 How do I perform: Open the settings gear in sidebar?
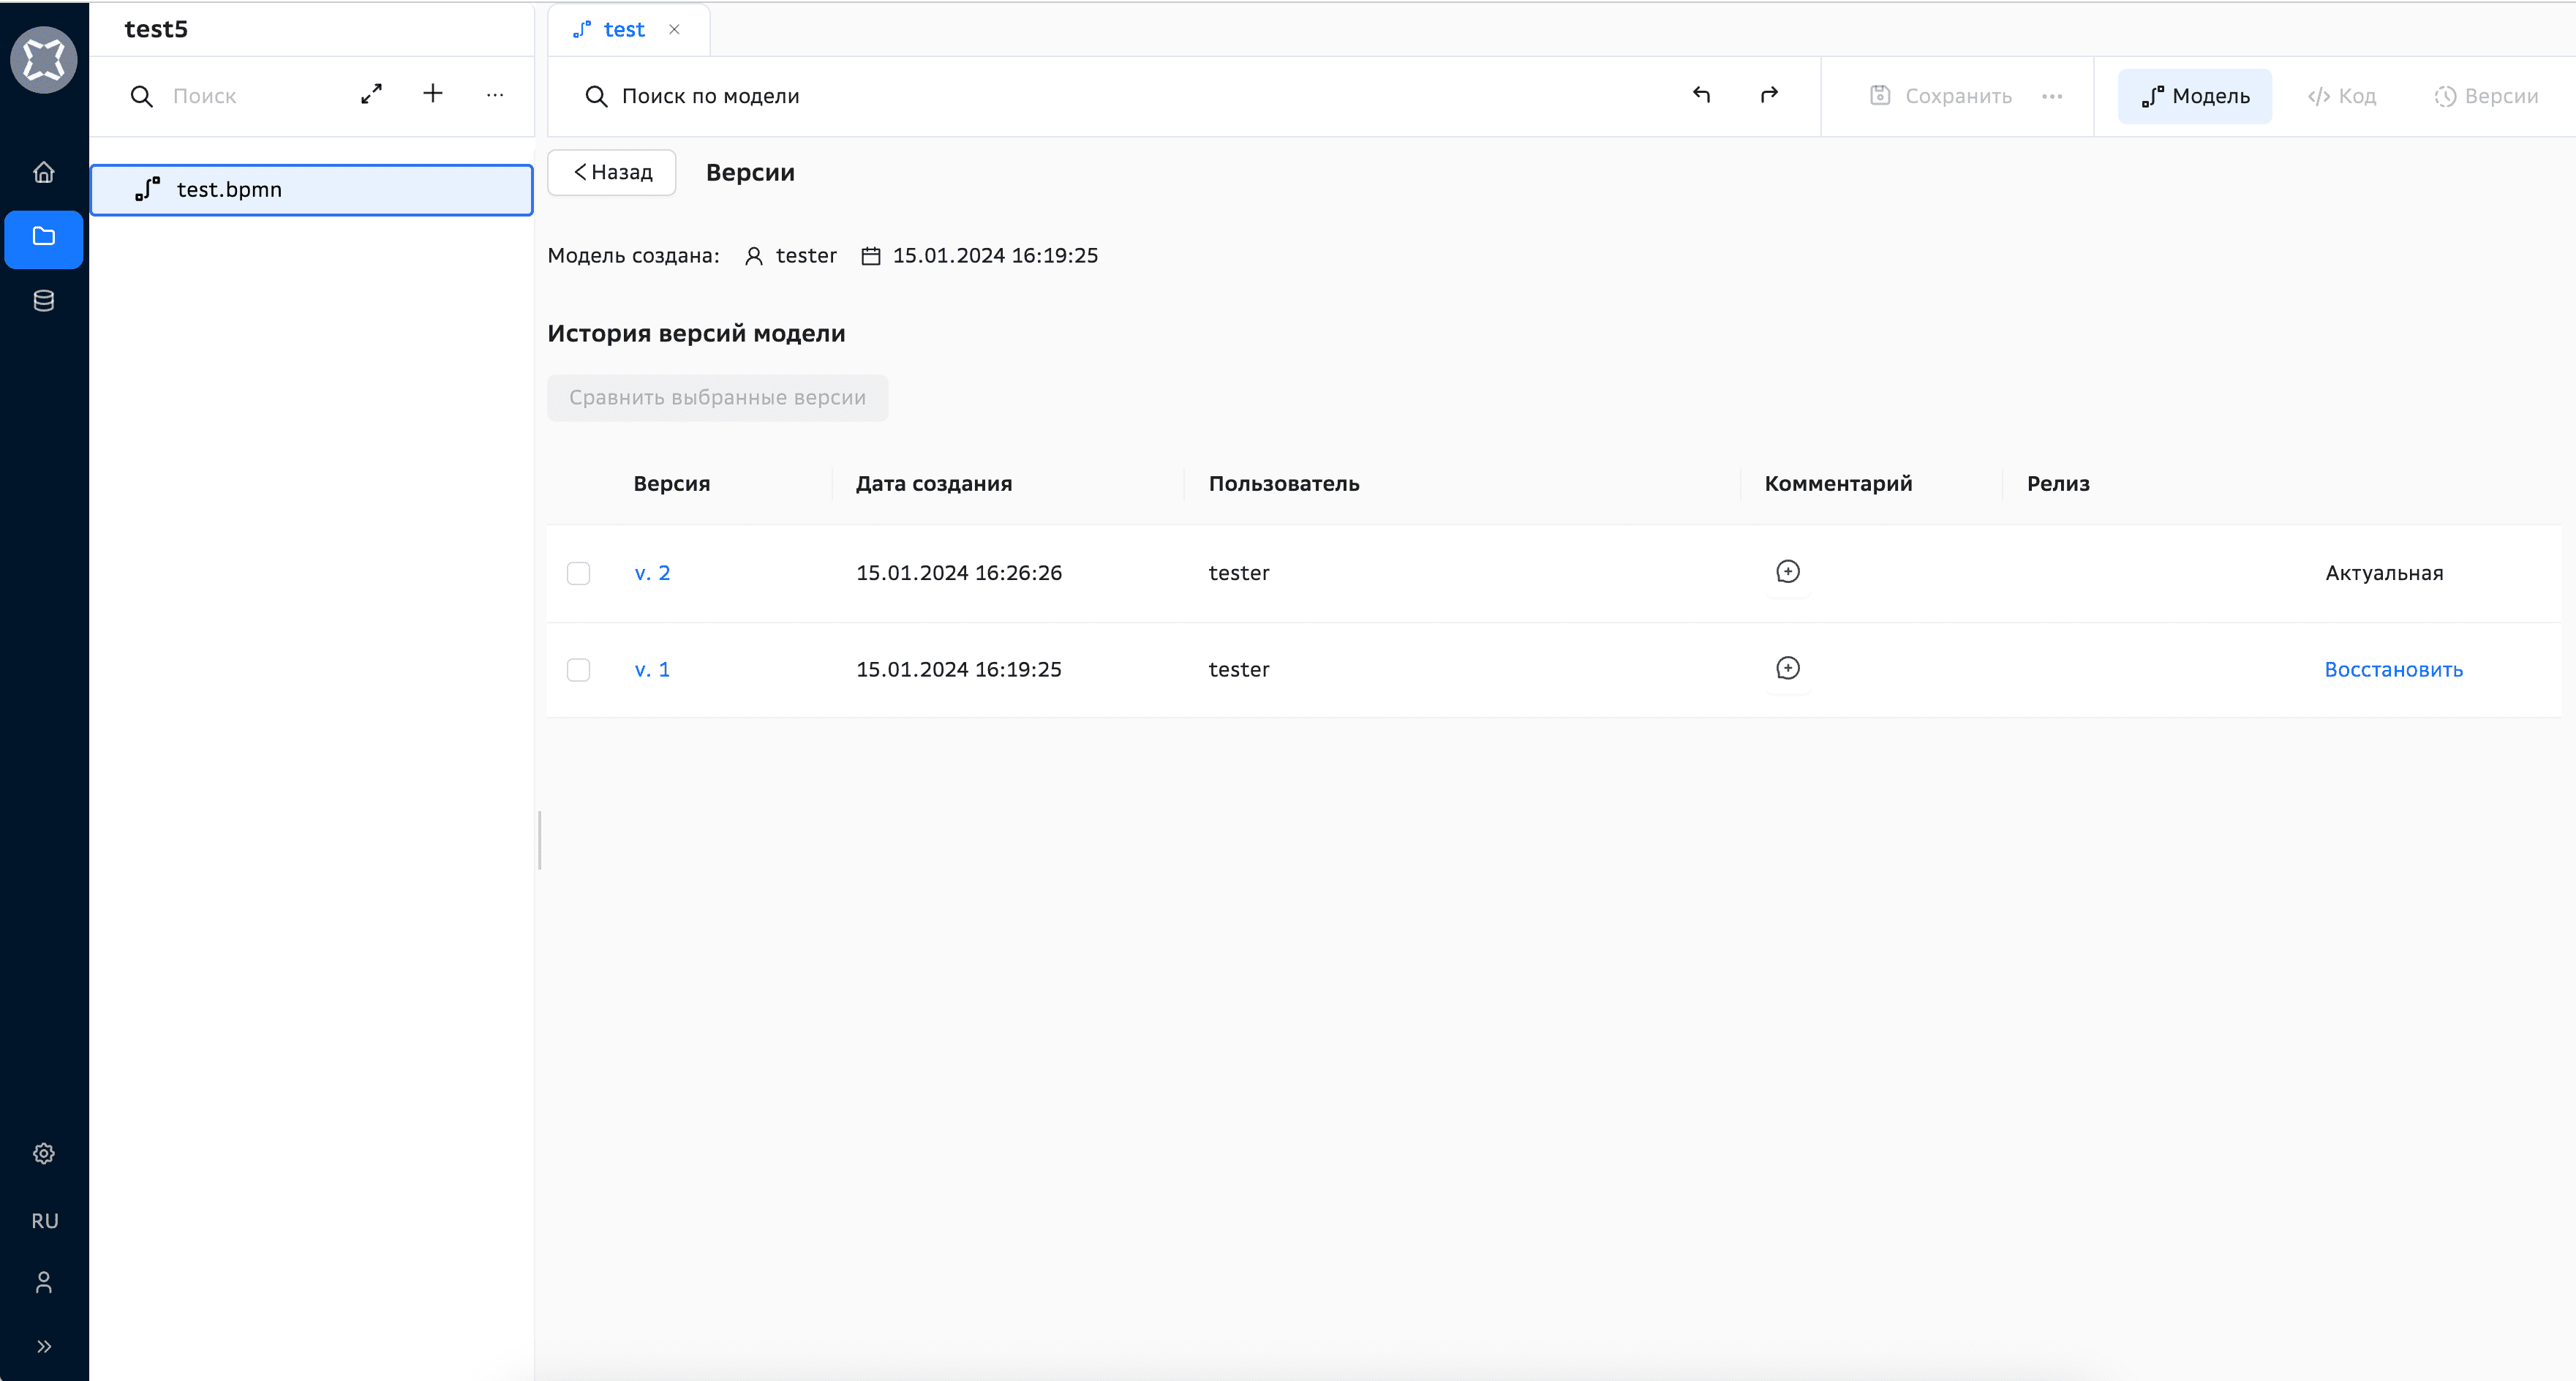(x=43, y=1153)
